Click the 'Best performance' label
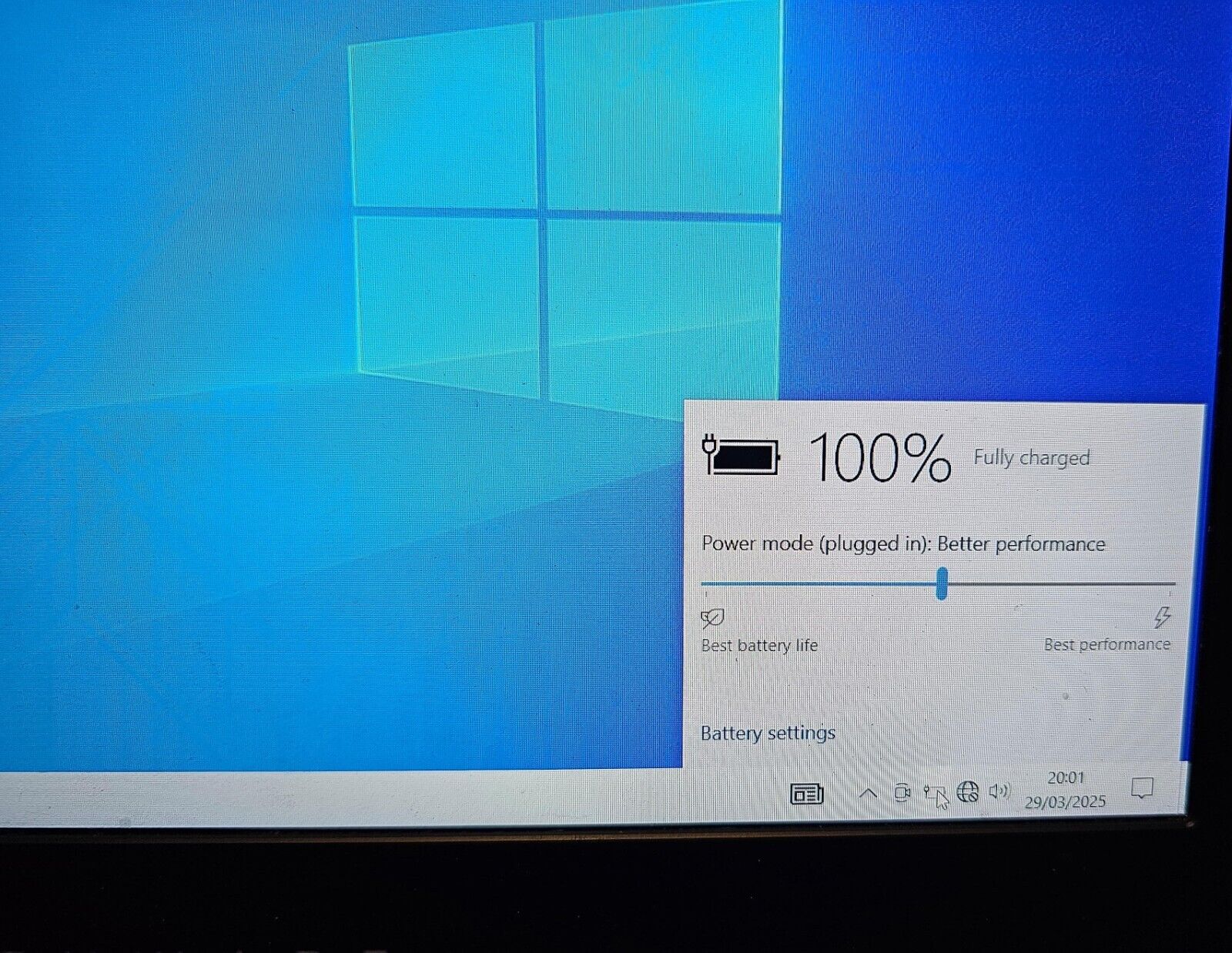Image resolution: width=1232 pixels, height=953 pixels. pyautogui.click(x=1107, y=644)
